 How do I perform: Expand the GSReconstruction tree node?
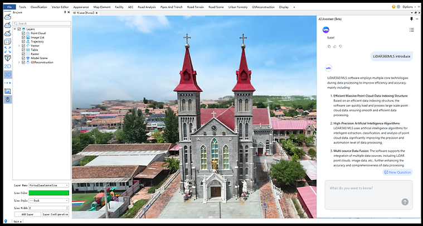pyautogui.click(x=19, y=62)
